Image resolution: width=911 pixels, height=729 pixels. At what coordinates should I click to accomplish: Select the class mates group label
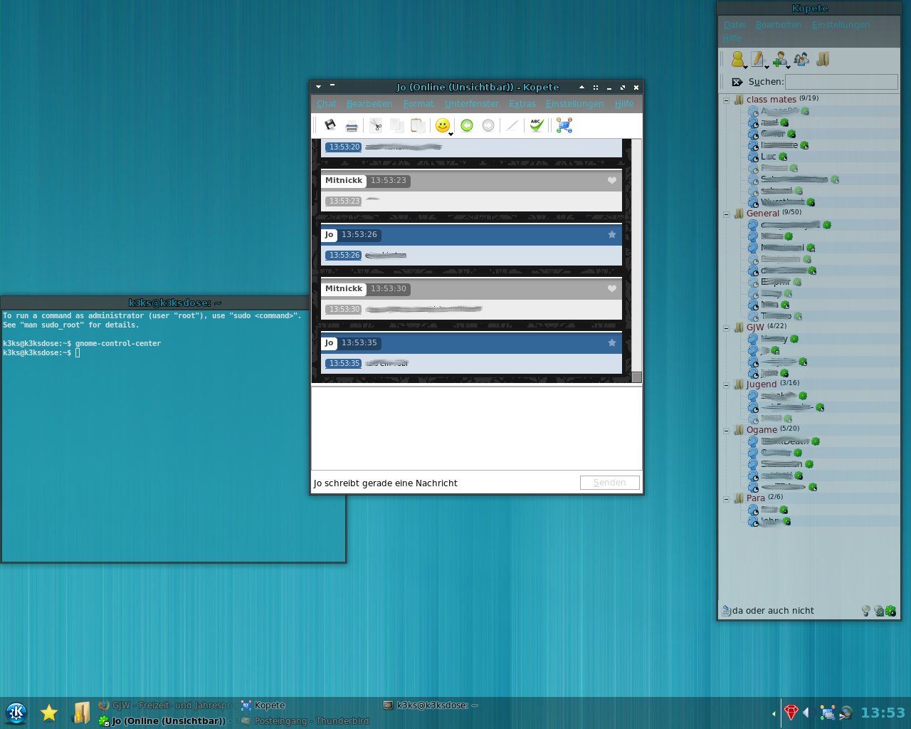click(x=772, y=100)
